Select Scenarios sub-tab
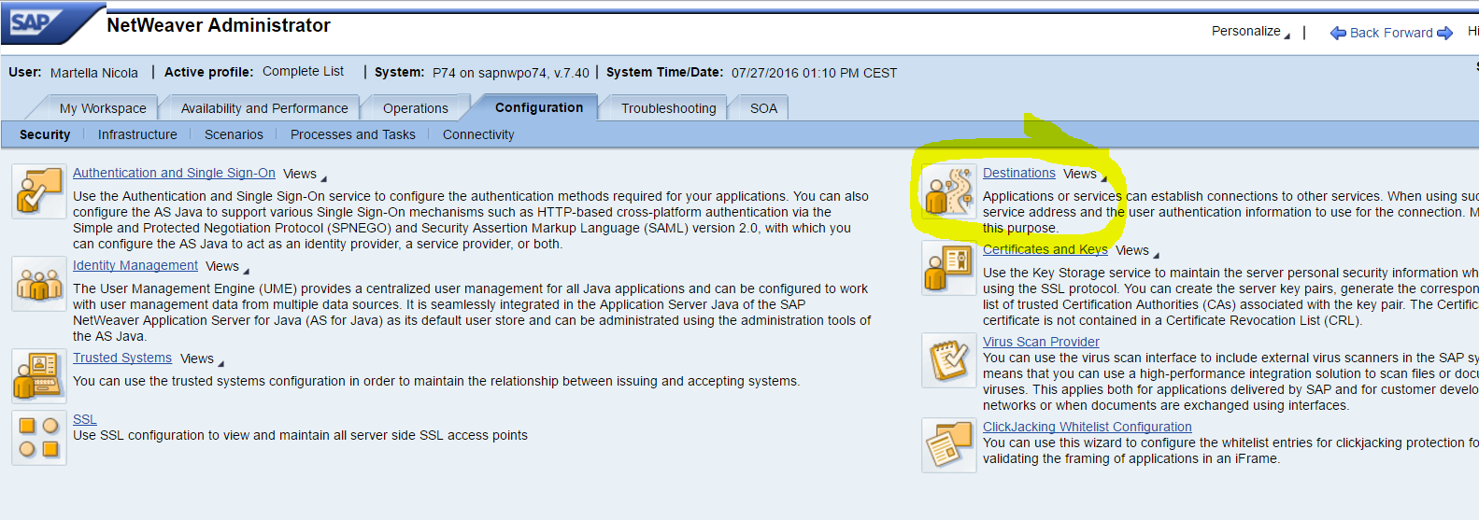This screenshot has height=520, width=1479. (x=234, y=134)
